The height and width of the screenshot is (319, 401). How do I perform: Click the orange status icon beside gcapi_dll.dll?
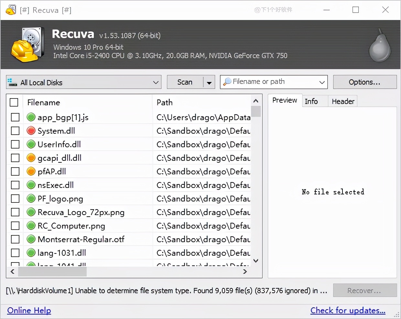click(x=31, y=158)
